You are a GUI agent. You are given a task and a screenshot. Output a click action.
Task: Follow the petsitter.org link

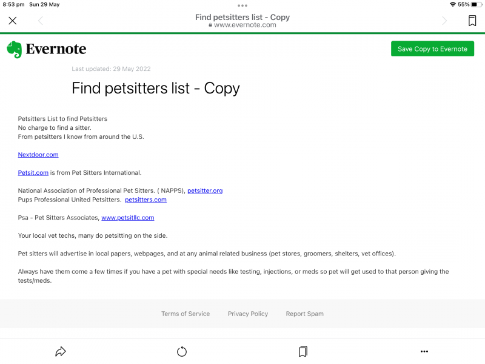coord(205,190)
